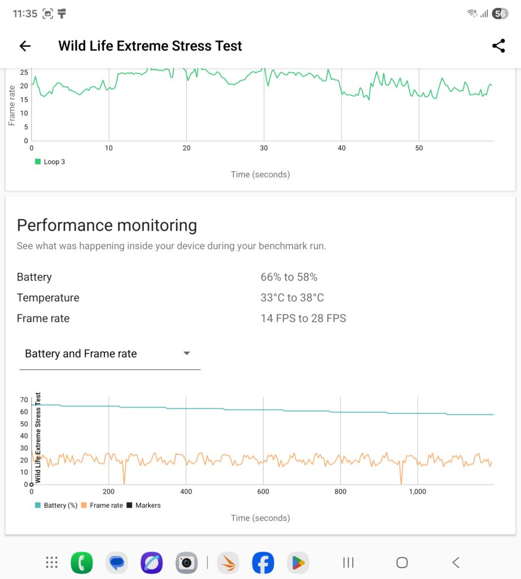Toggle the Markers legend entry
521x579 pixels.
(x=145, y=505)
